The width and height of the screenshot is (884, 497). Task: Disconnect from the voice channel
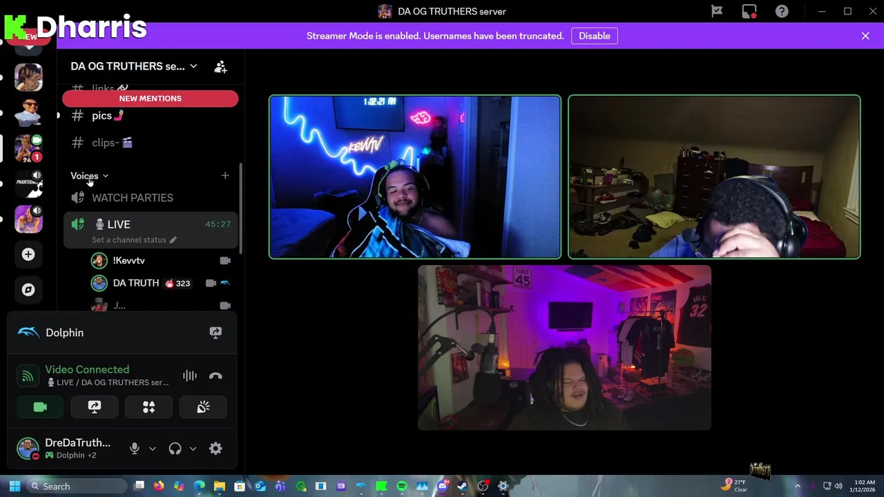pyautogui.click(x=215, y=376)
